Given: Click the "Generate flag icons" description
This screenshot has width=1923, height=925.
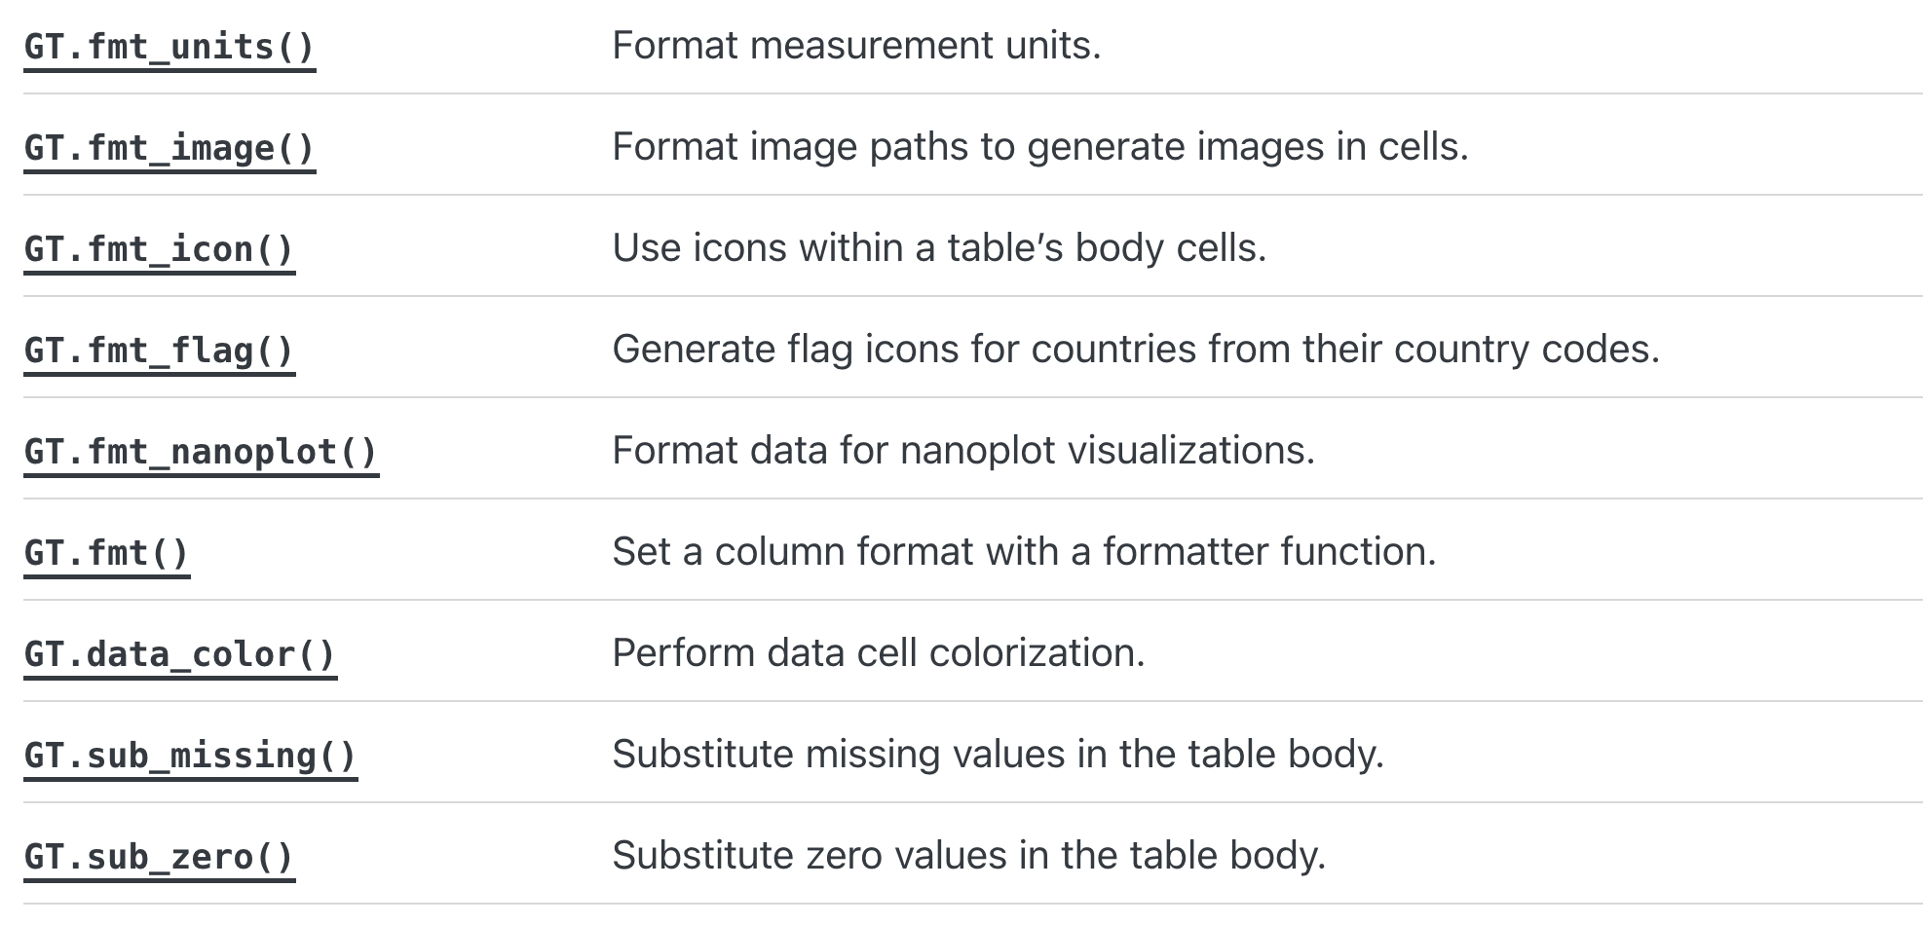Looking at the screenshot, I should 1135,350.
